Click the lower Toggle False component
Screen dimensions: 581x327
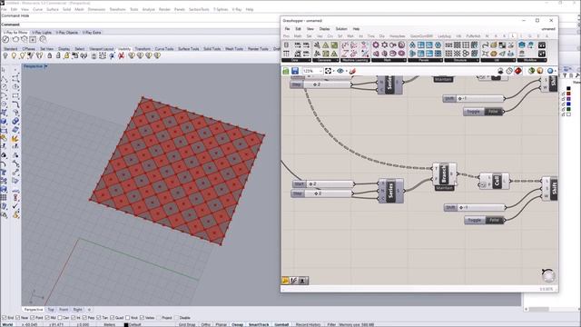point(484,220)
